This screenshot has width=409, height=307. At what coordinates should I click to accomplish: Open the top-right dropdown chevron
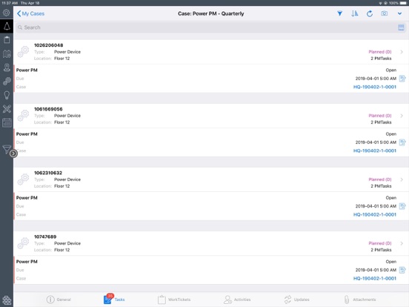(399, 13)
